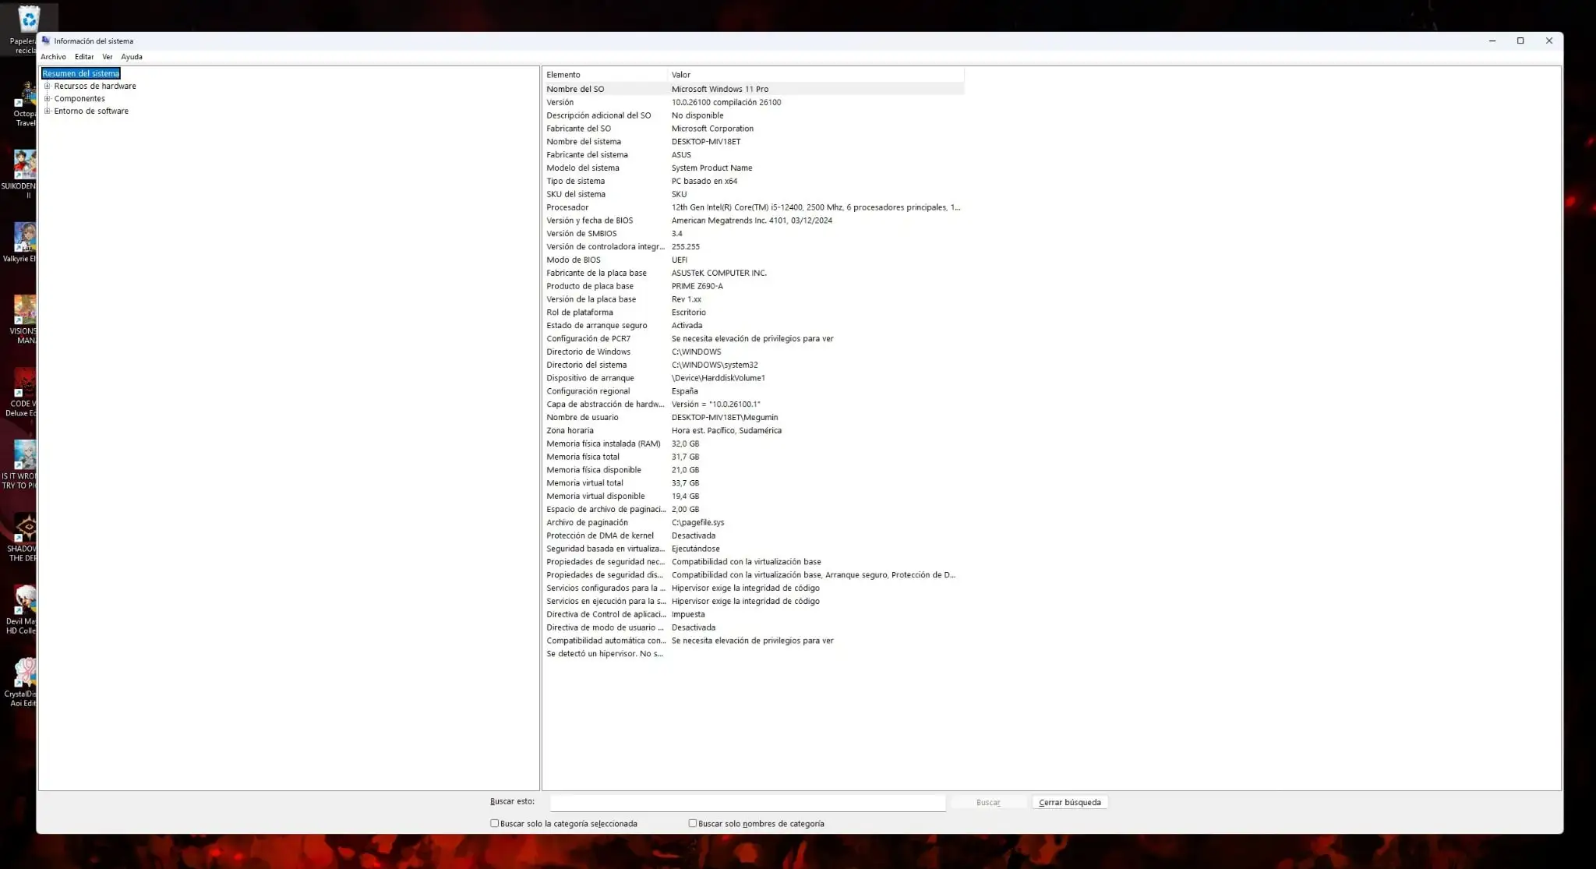Select the Rol de plataforma row
Viewport: 1596px width, 869px height.
pyautogui.click(x=754, y=312)
